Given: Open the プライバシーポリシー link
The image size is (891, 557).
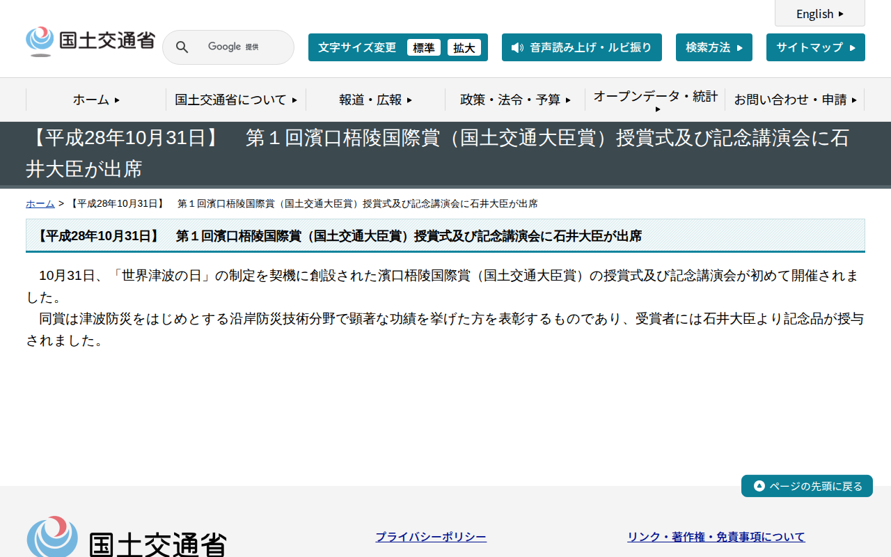Looking at the screenshot, I should (x=431, y=536).
